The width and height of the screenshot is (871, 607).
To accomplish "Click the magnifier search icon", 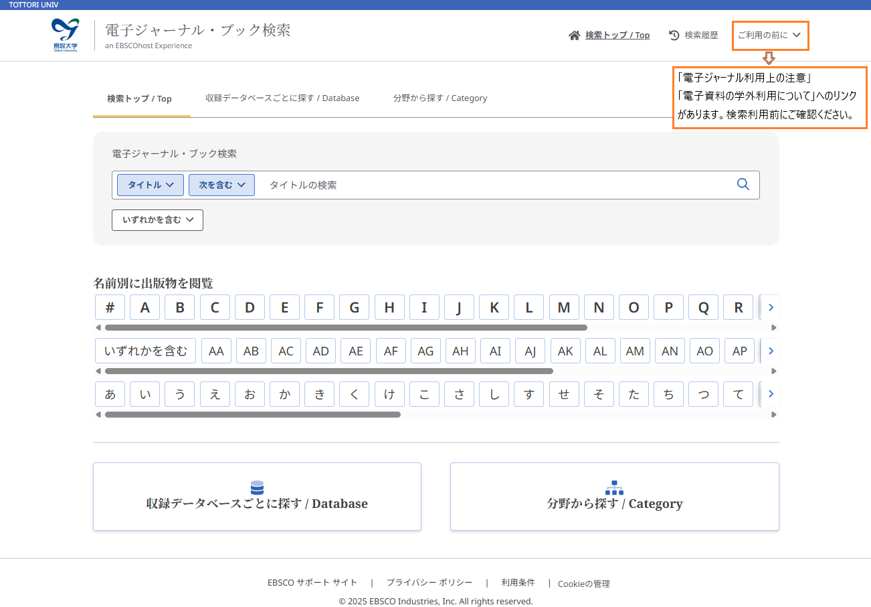I will pyautogui.click(x=743, y=184).
